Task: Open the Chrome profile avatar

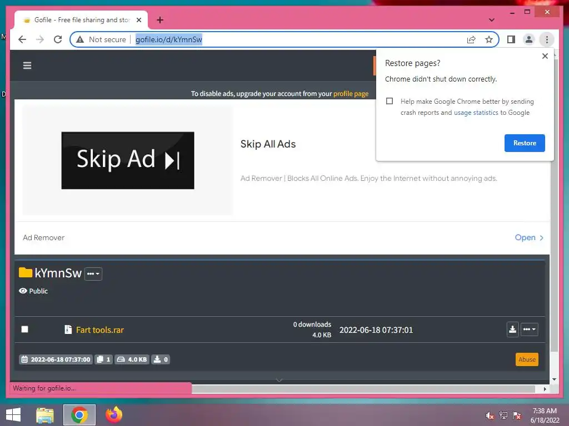Action: (x=529, y=39)
